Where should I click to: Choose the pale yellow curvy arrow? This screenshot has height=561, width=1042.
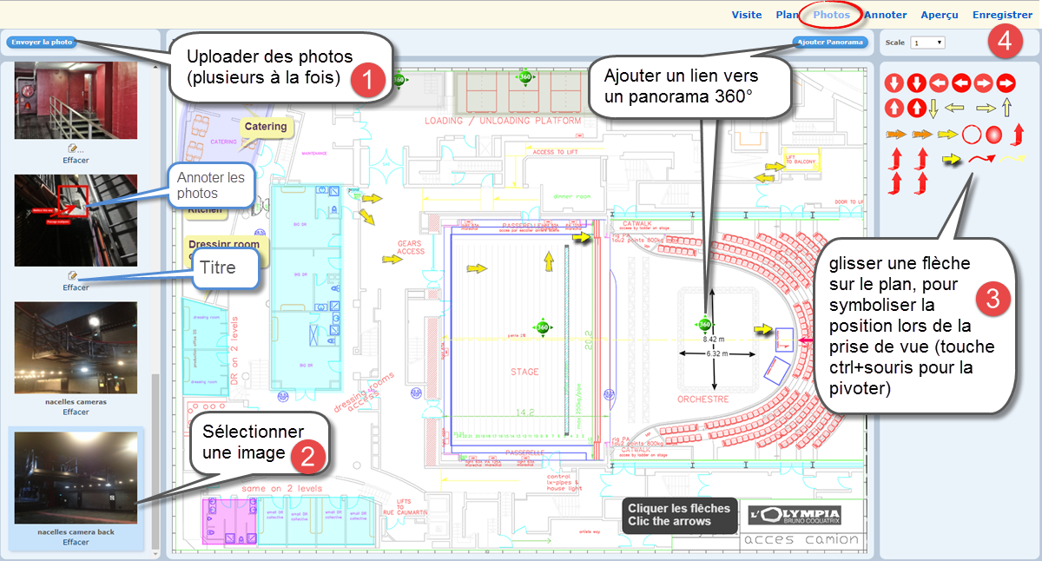[1011, 160]
